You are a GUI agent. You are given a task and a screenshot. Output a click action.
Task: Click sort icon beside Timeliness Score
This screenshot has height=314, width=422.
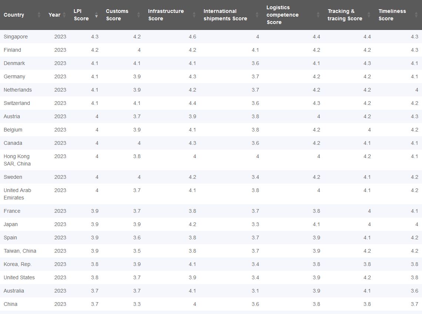(416, 15)
